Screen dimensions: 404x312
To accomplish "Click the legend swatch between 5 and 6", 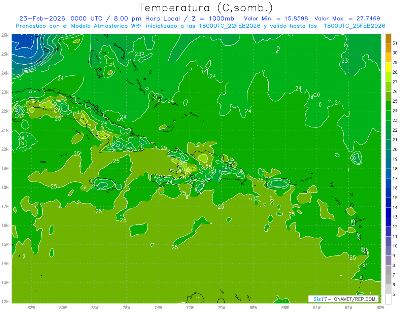I will (388, 289).
